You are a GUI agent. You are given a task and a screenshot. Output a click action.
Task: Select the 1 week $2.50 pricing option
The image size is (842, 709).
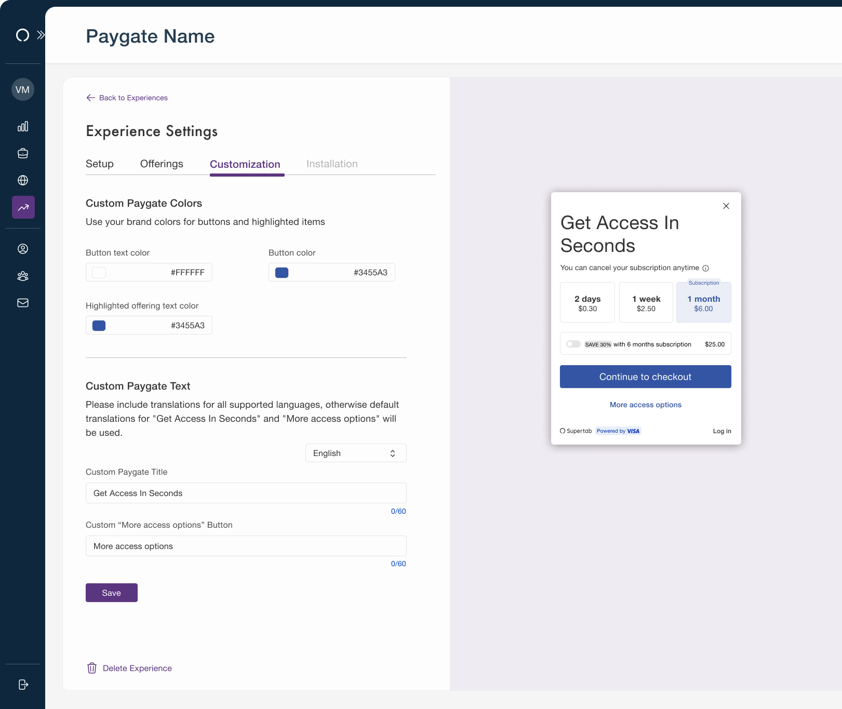coord(646,302)
